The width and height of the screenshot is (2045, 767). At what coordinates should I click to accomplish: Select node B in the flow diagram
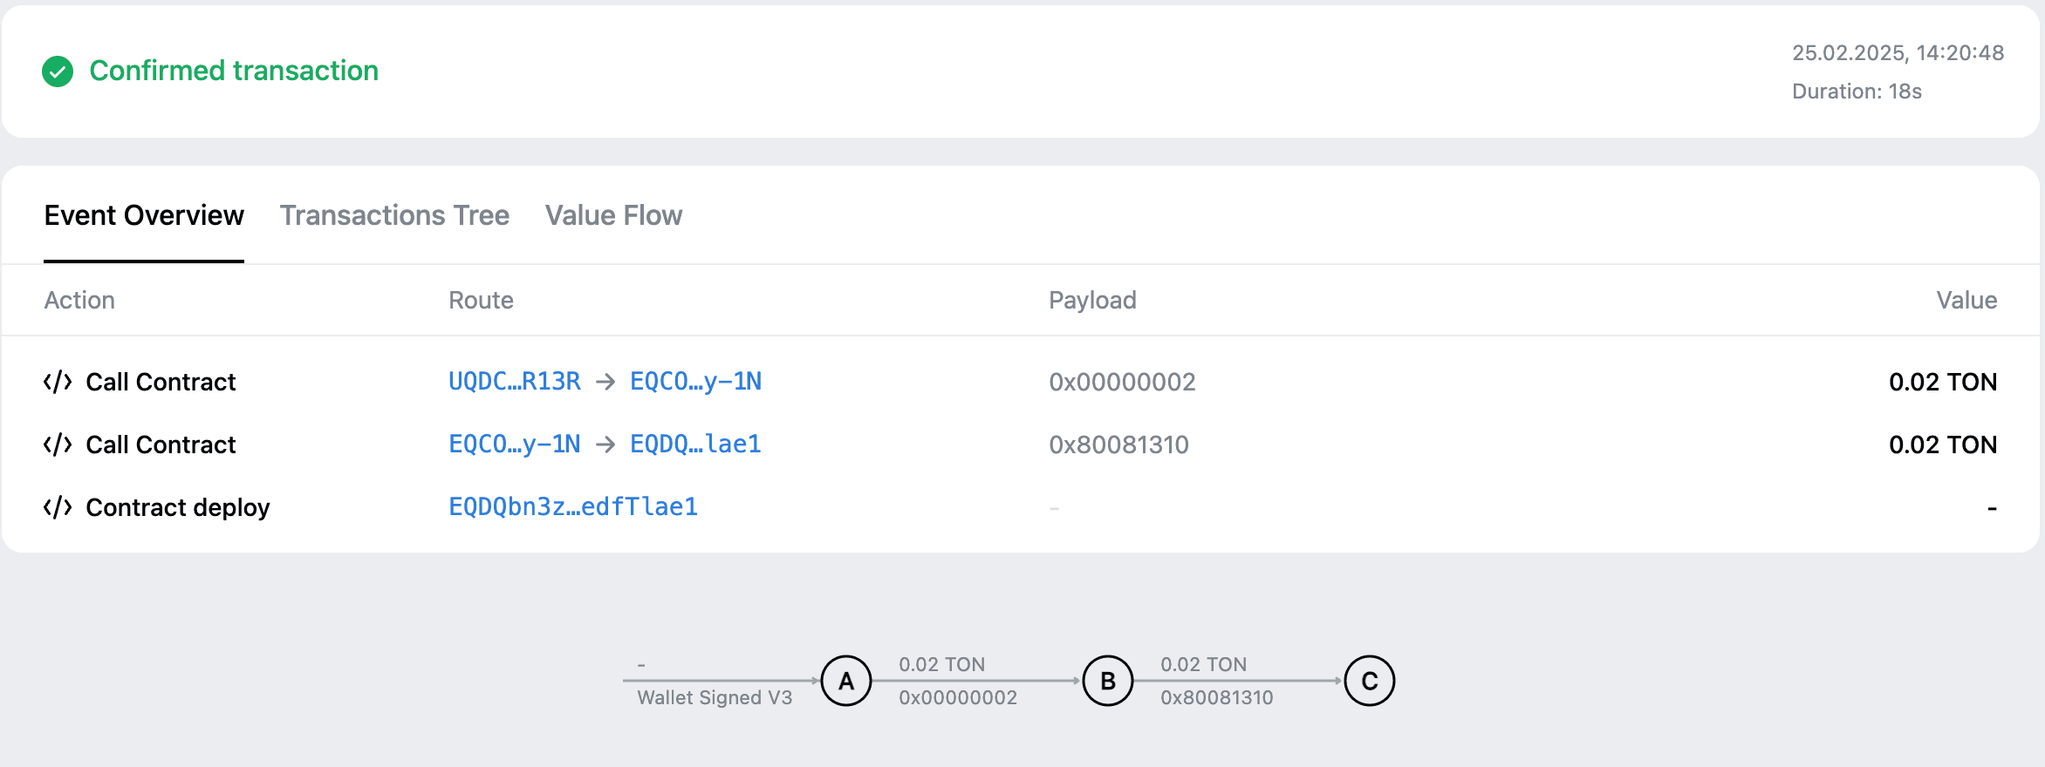(1108, 681)
